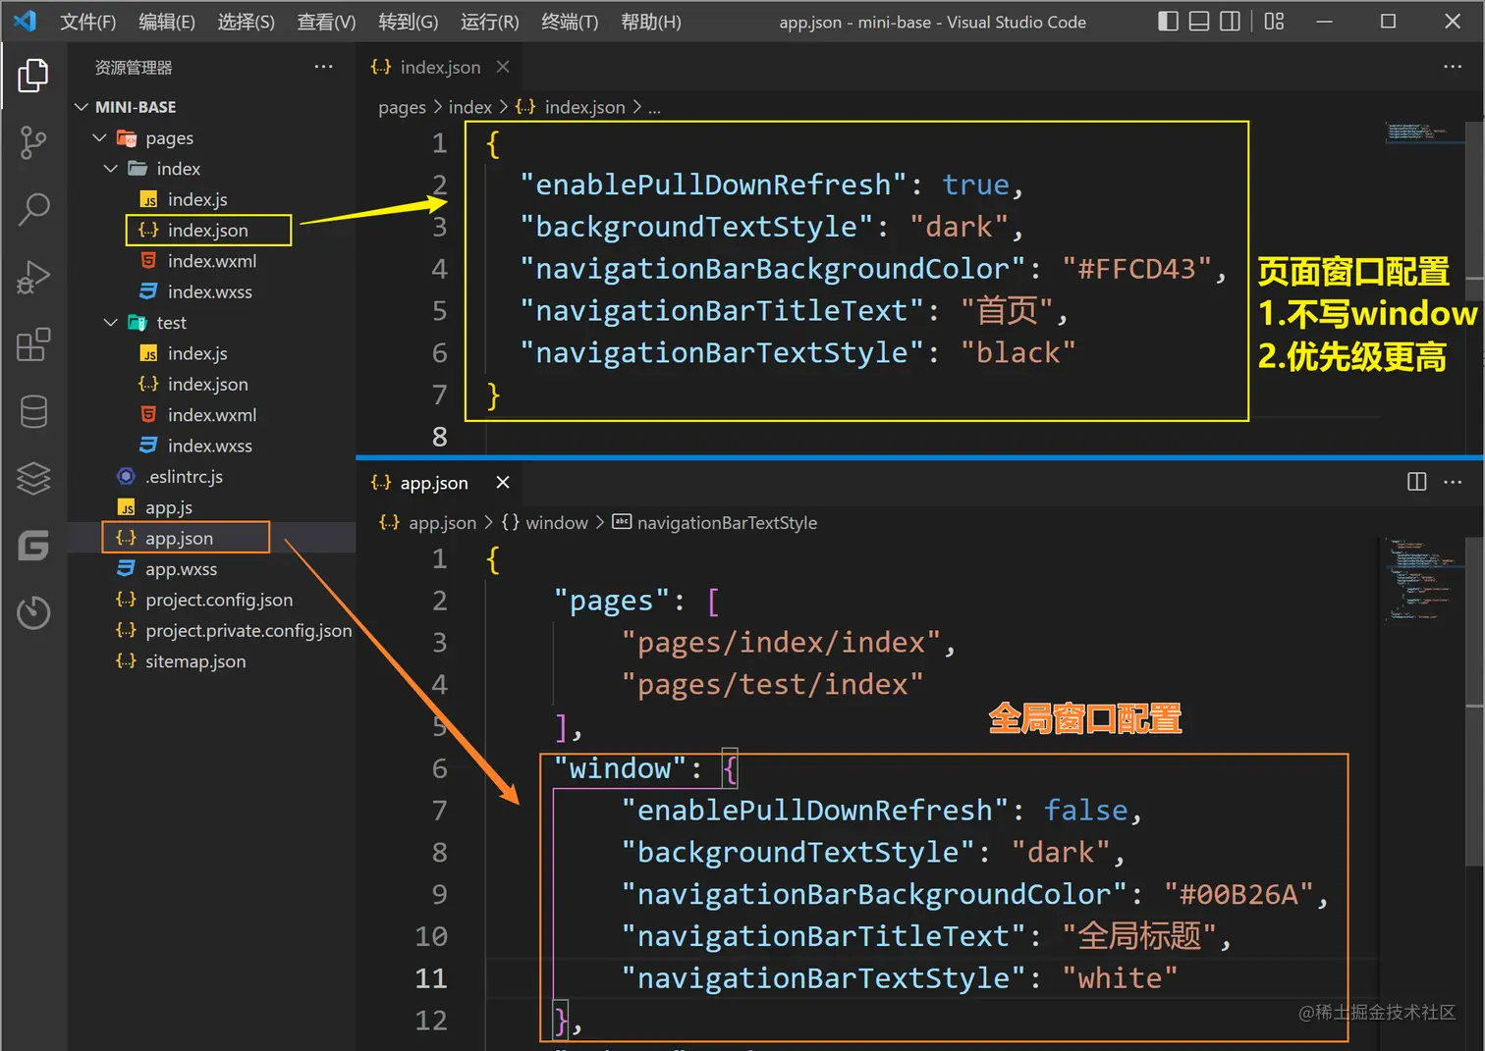Image resolution: width=1485 pixels, height=1051 pixels.
Task: Open the Run and Debug view
Action: point(33,277)
